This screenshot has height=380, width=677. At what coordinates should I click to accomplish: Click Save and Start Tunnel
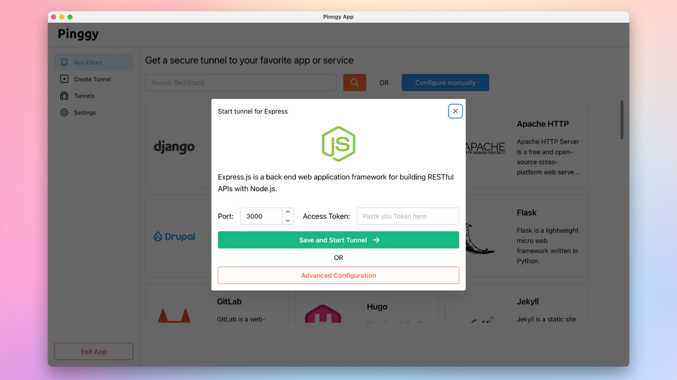pos(338,240)
